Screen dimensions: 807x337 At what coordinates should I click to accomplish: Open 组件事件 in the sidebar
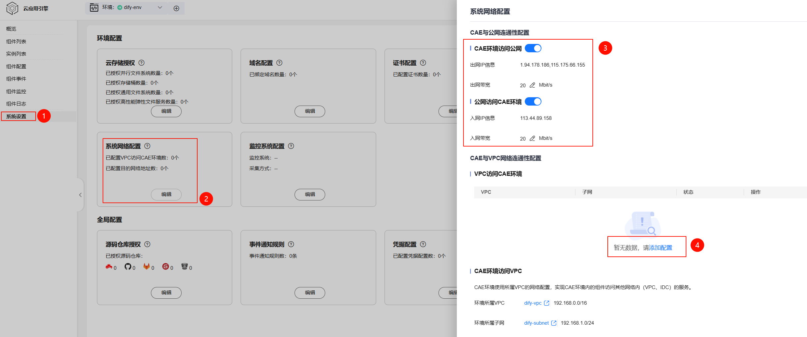coord(16,79)
